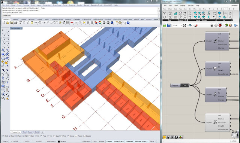Toggle the Quad osnap checkbox
240x143 pixels.
(54, 136)
